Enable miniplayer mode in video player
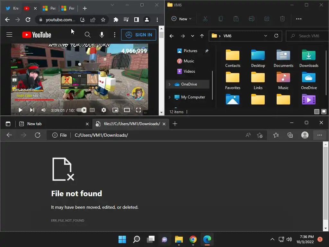This screenshot has height=247, width=329. click(x=115, y=110)
